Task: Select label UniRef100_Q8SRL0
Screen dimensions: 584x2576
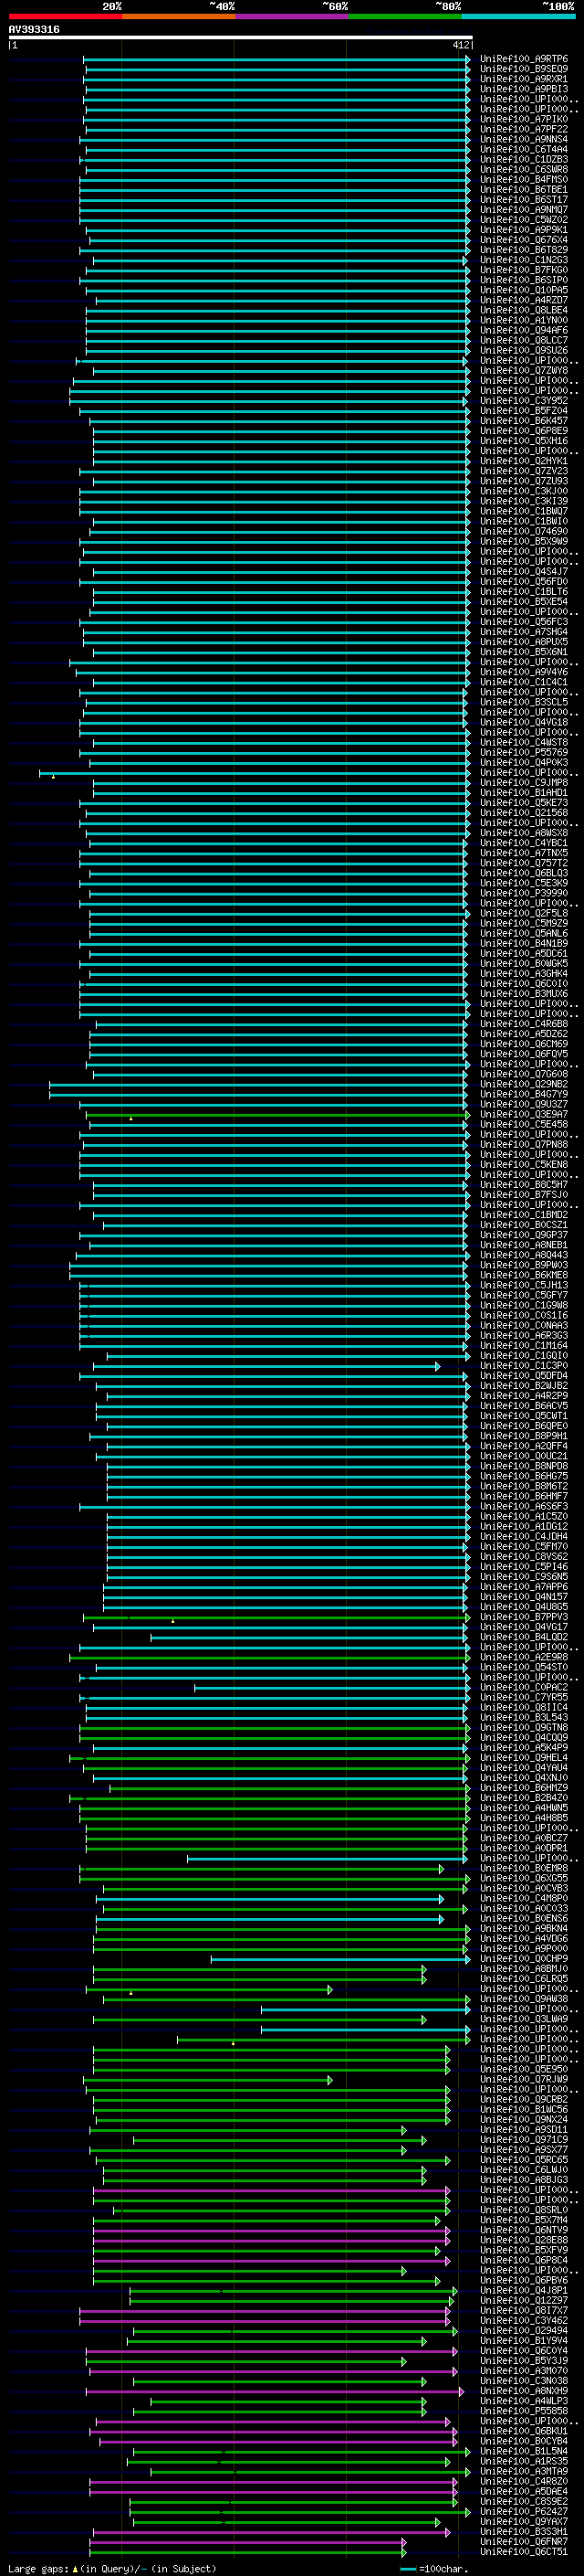Action: click(524, 2210)
